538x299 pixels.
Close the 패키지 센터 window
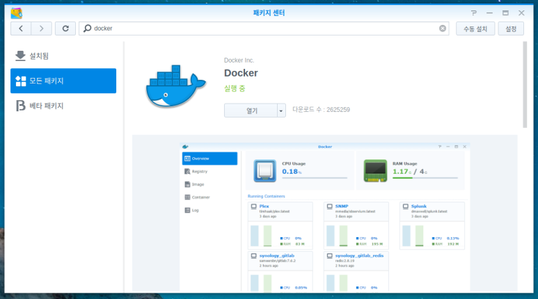coord(521,13)
